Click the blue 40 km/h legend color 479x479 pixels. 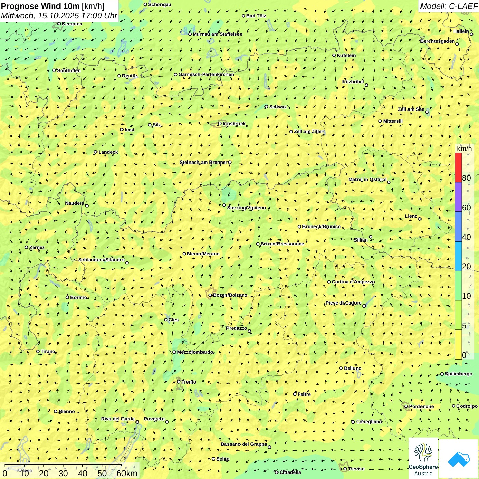(458, 226)
